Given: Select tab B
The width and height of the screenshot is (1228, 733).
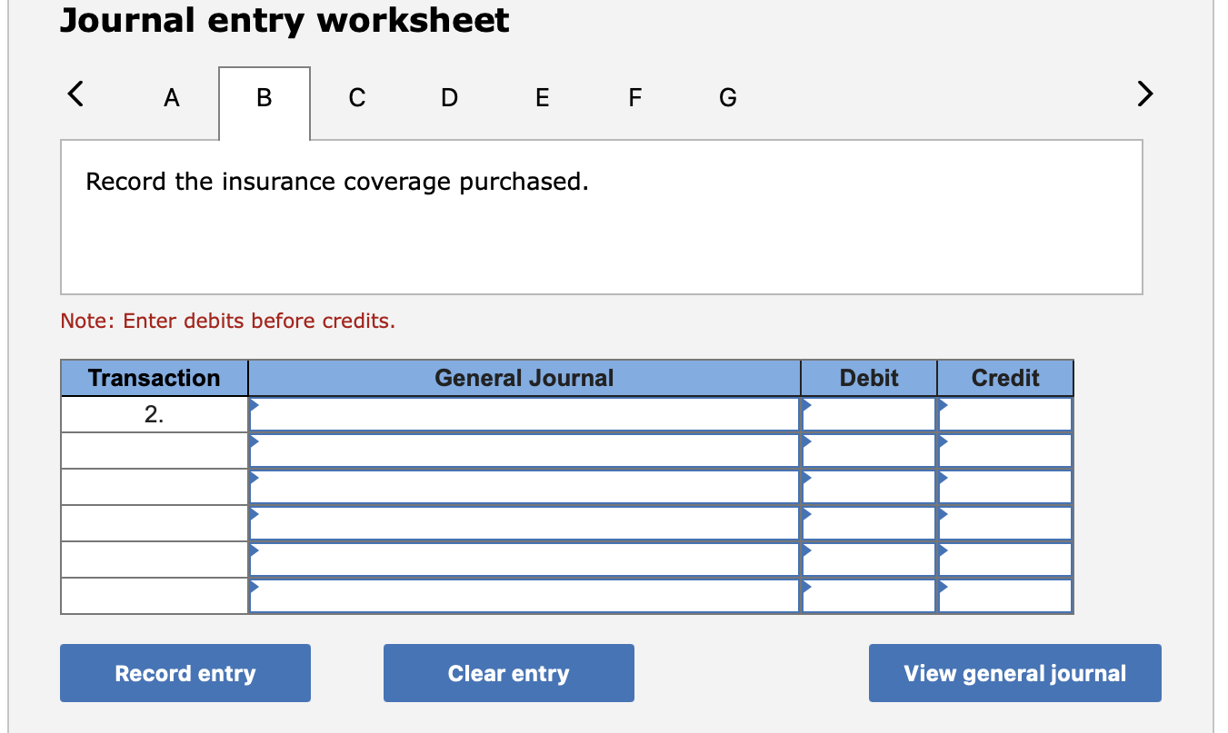Looking at the screenshot, I should tap(264, 96).
